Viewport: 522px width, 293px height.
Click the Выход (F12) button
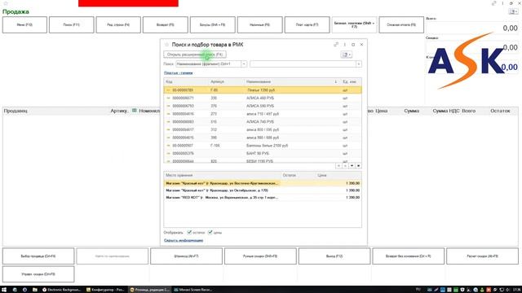coord(334,256)
